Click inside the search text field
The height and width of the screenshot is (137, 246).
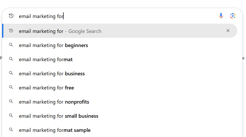116,16
